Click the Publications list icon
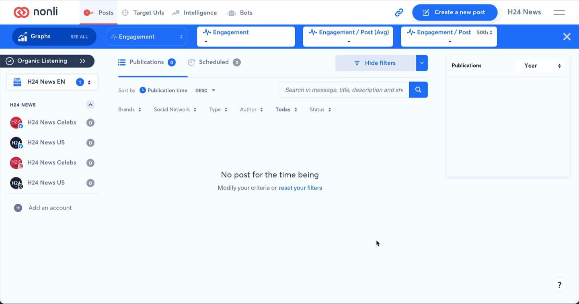579x304 pixels. (122, 62)
